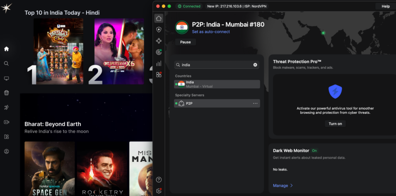The width and height of the screenshot is (396, 196).
Task: Open the NordVPN Home icon in sidebar
Action: point(159,19)
